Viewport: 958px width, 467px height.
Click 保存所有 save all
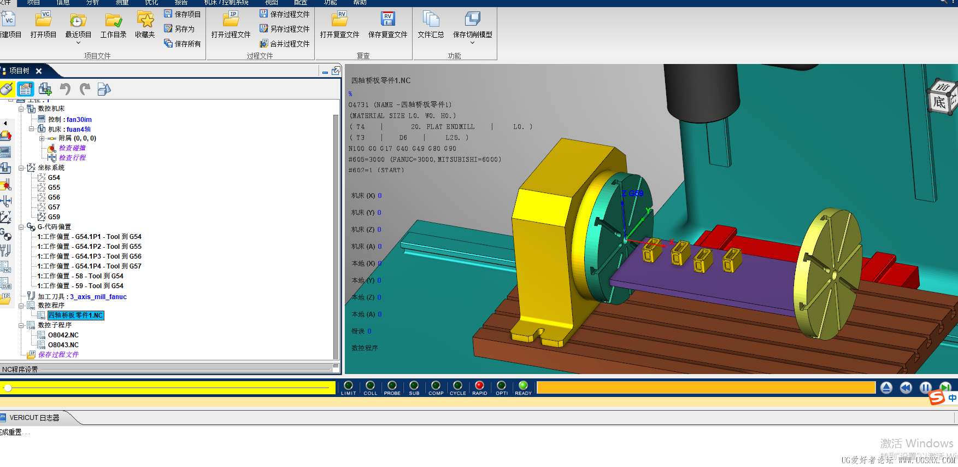183,43
